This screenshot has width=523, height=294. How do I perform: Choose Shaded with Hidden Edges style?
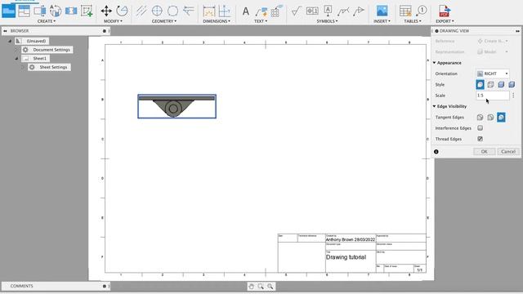(x=512, y=85)
